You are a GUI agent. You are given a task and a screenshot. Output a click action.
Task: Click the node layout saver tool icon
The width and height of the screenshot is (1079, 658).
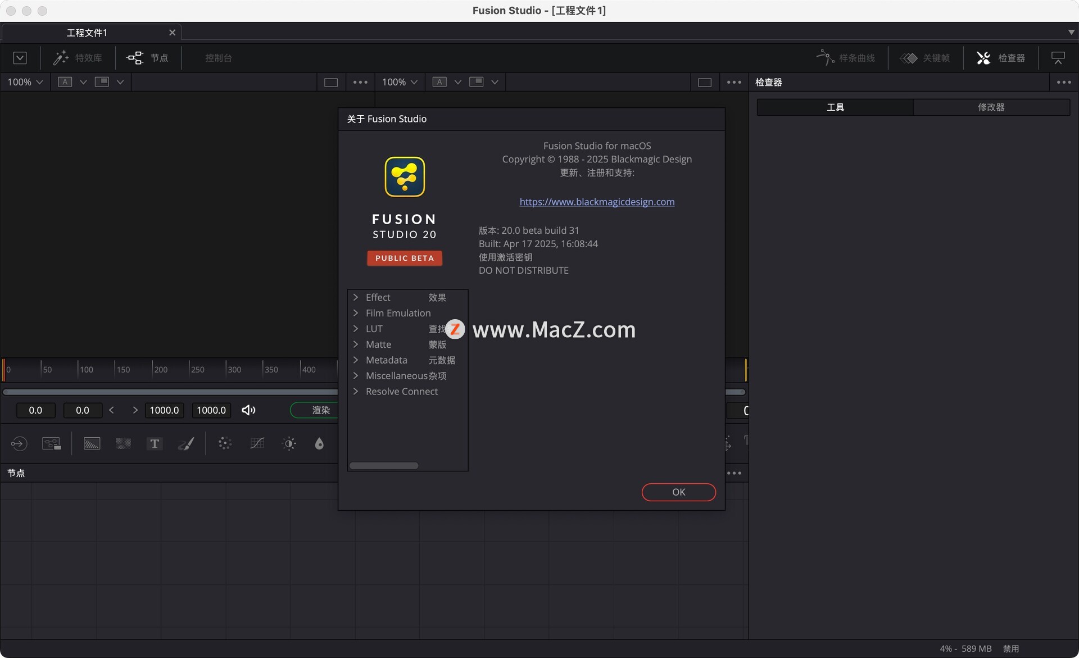pyautogui.click(x=52, y=443)
